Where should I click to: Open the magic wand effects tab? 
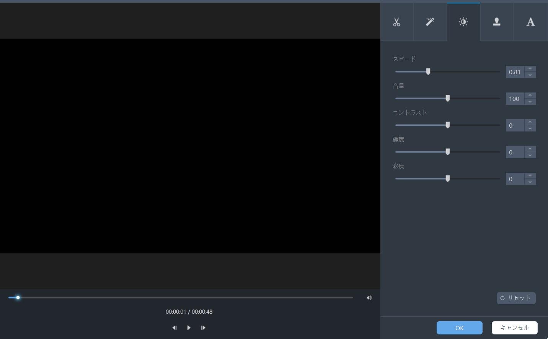[x=430, y=22]
